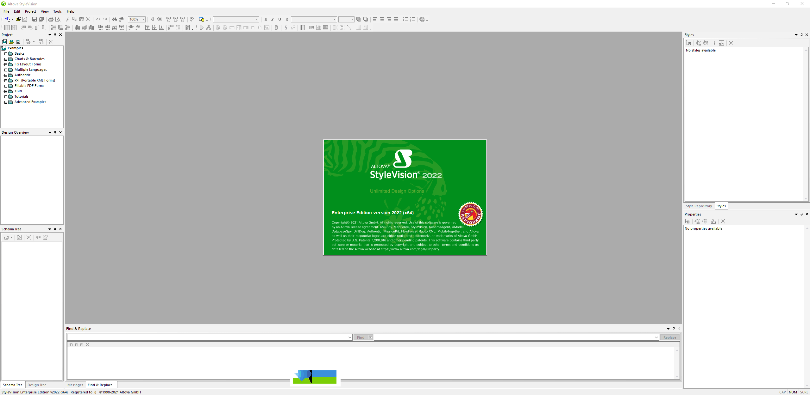Select the Authentic project folder
Viewport: 810px width, 395px height.
(22, 75)
